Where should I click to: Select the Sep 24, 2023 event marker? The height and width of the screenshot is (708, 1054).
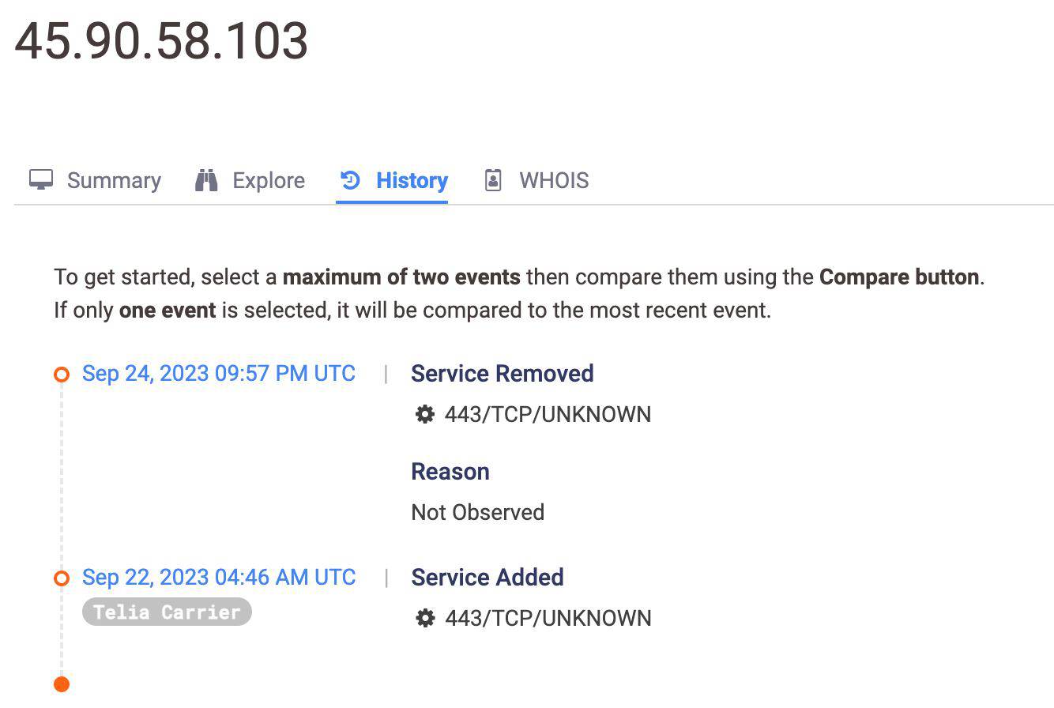62,375
